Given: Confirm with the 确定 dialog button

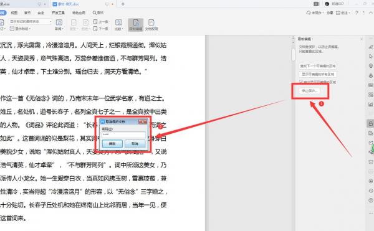Looking at the screenshot, I should 112,144.
